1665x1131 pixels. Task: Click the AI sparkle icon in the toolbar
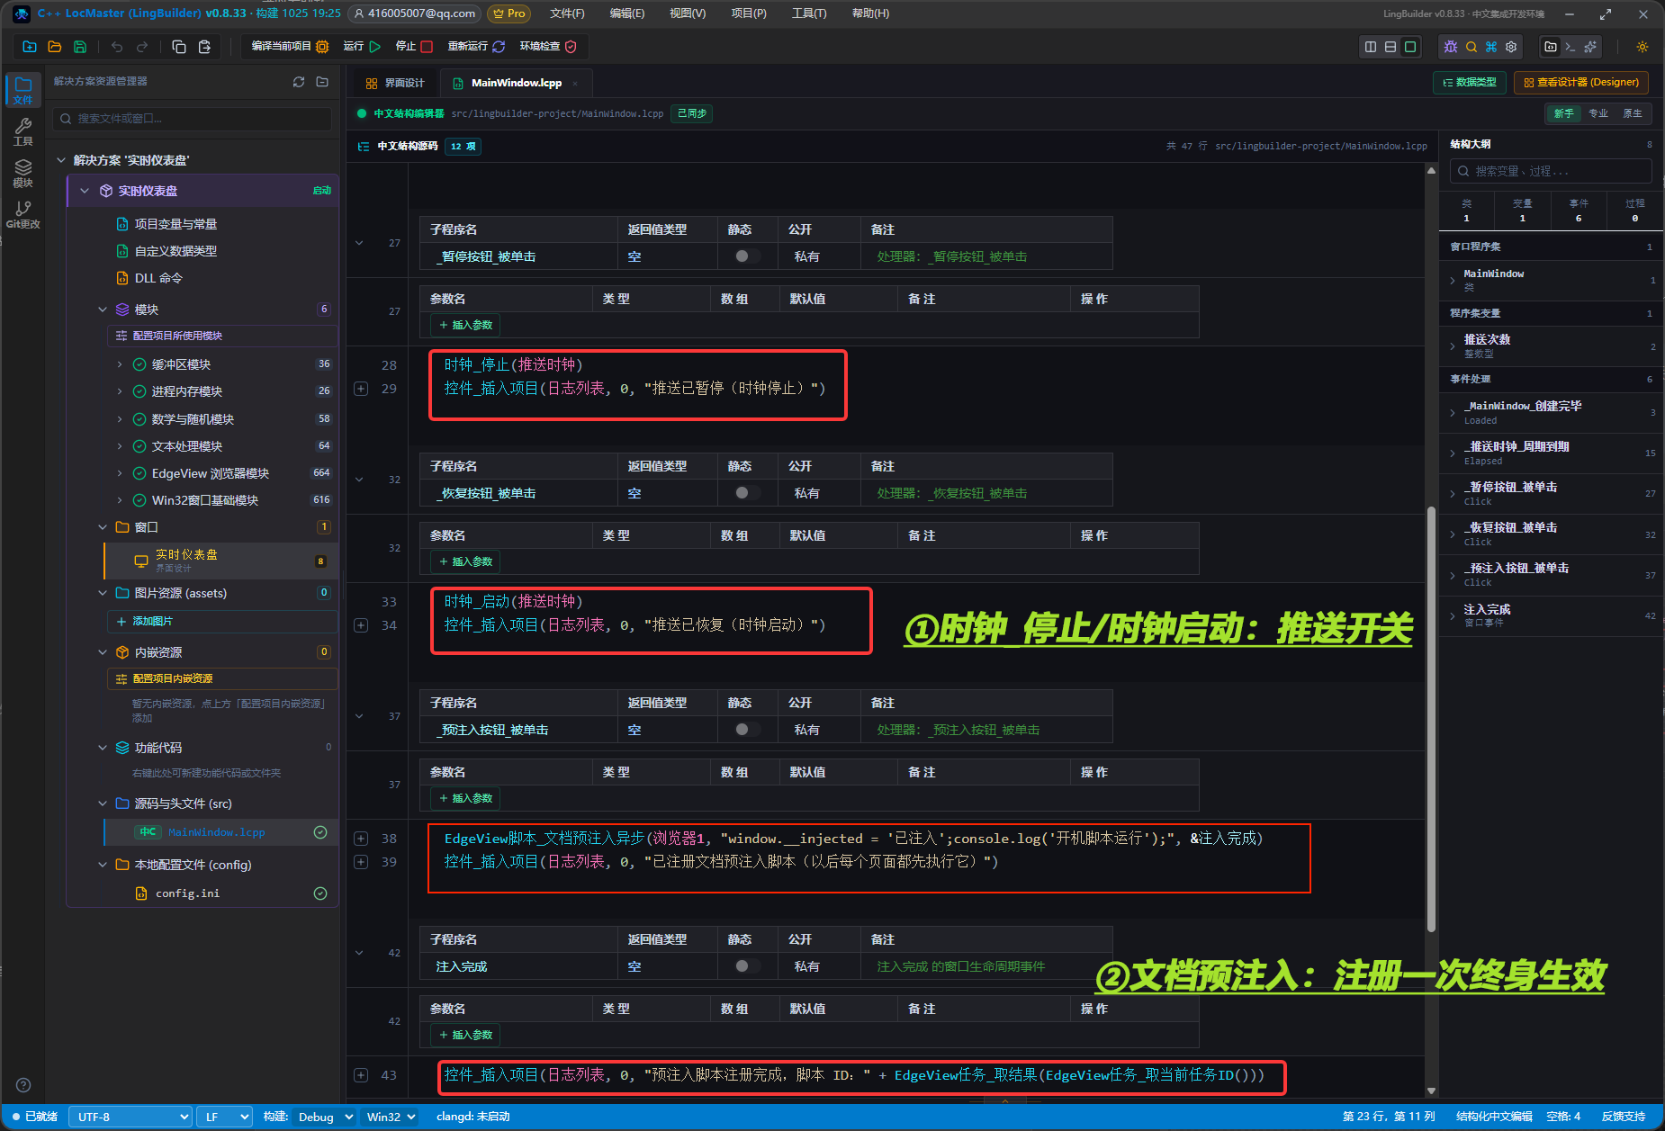pyautogui.click(x=1590, y=47)
